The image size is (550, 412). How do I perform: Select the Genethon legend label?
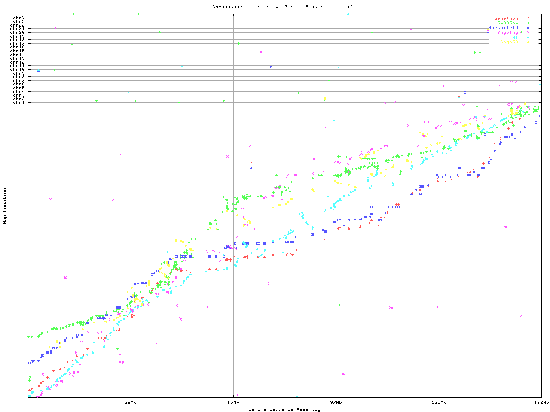[x=506, y=18]
